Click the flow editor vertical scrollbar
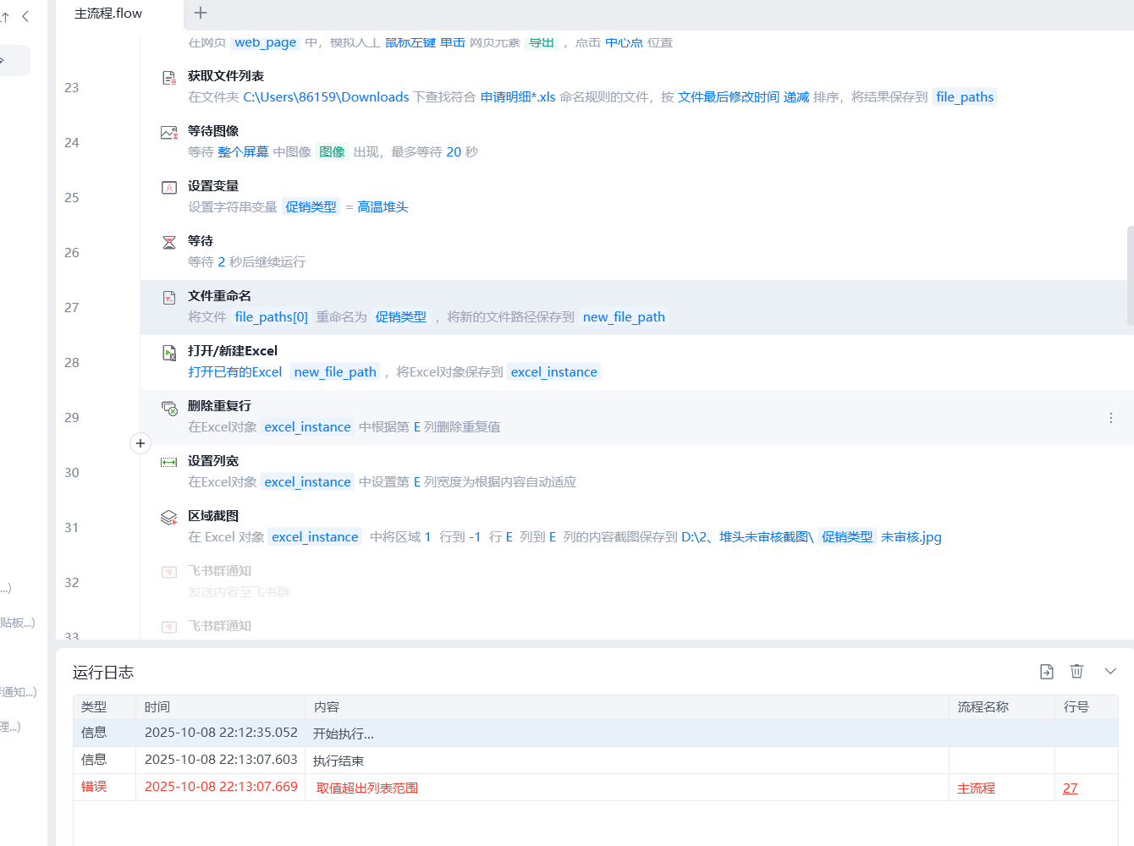This screenshot has height=846, width=1134. [x=1130, y=275]
